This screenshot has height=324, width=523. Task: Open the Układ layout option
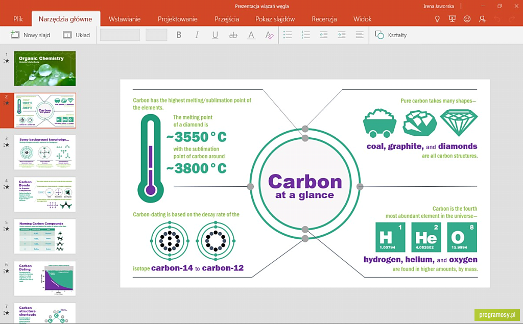(x=77, y=35)
